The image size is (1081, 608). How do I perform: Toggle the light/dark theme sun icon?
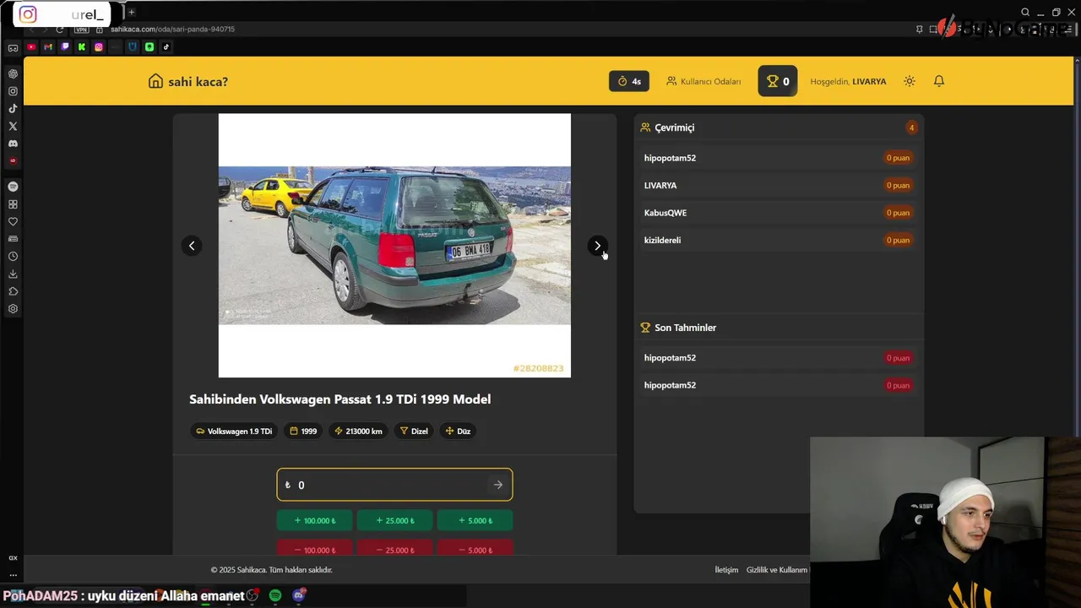909,81
